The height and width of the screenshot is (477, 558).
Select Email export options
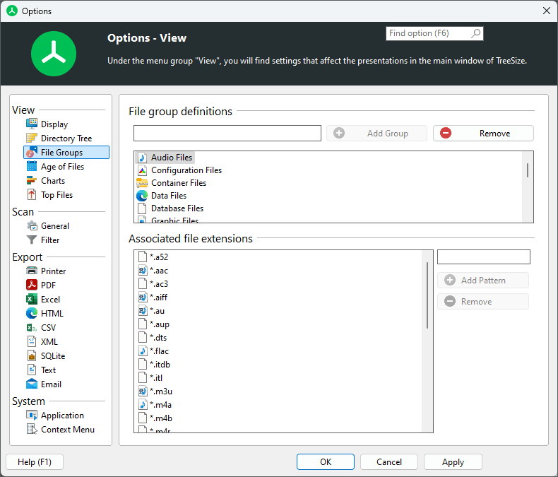(x=51, y=384)
